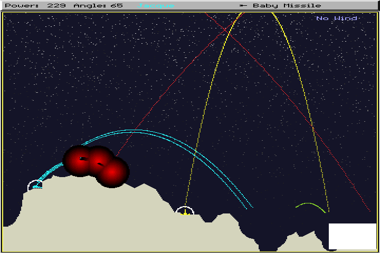The image size is (380, 253).
Task: Click the player name Jacque
Action: [156, 5]
